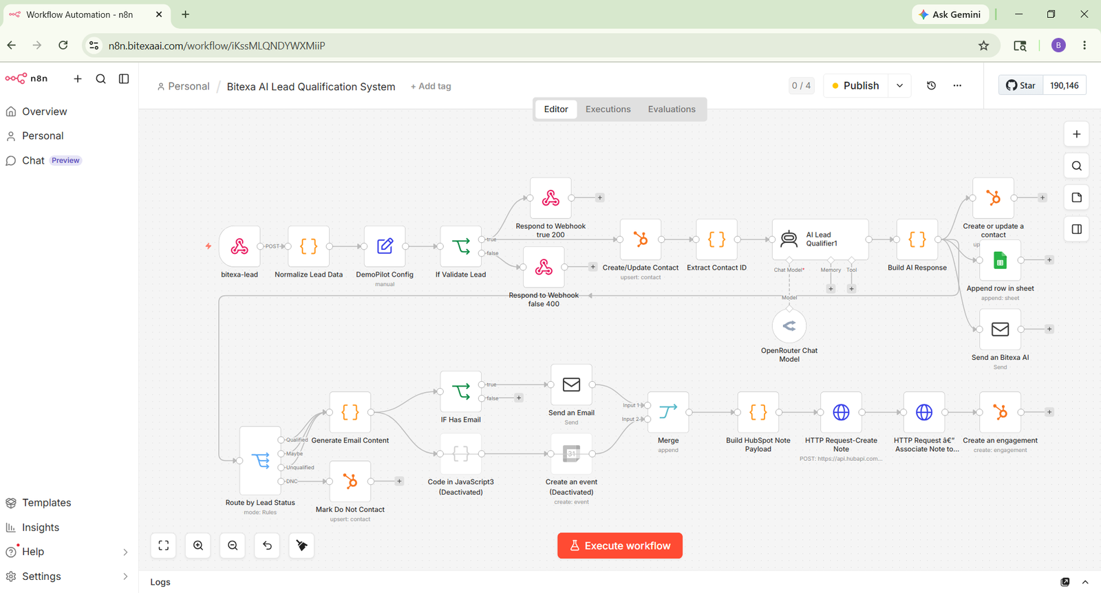This screenshot has width=1101, height=593.
Task: Toggle the canvas side panel button
Action: click(x=1077, y=229)
